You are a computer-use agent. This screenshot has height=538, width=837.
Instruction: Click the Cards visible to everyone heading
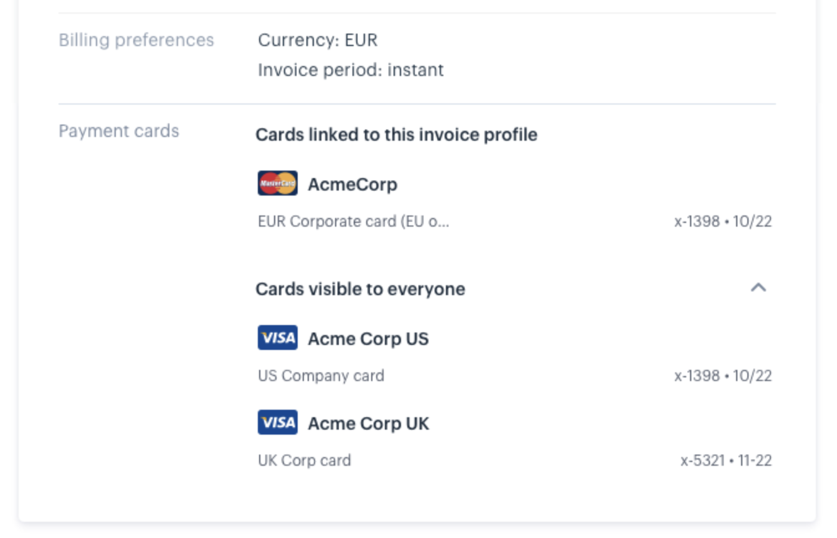tap(360, 289)
